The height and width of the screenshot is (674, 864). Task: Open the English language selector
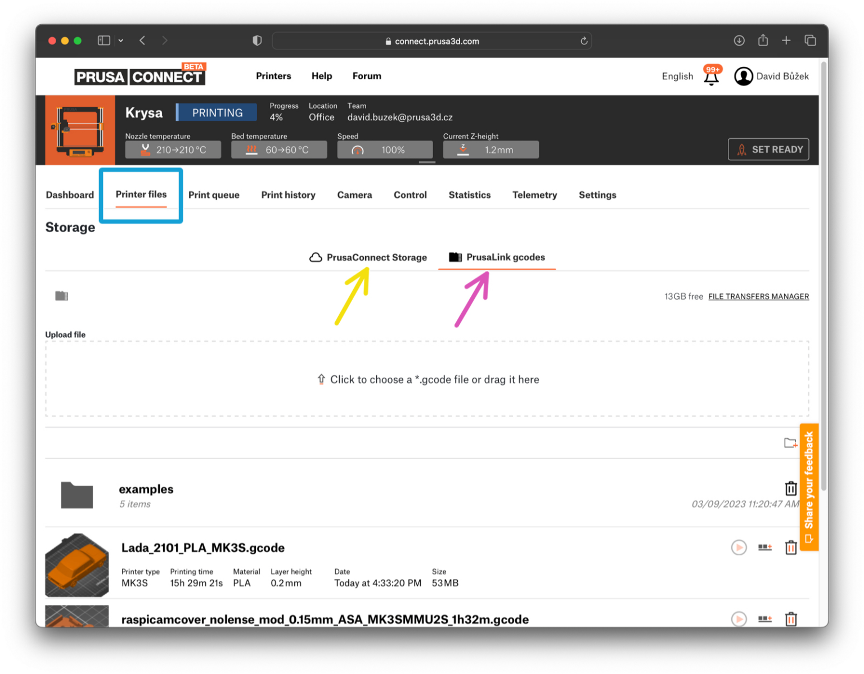tap(677, 76)
